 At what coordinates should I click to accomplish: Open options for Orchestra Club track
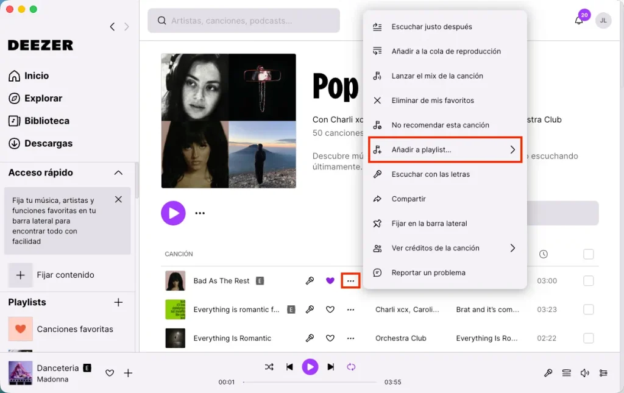350,338
